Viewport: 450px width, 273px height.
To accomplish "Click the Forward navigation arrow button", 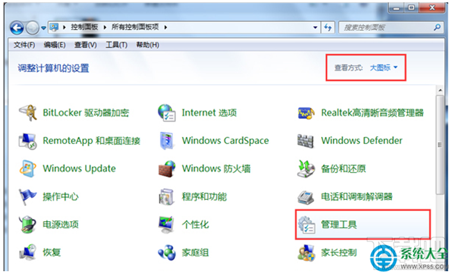I will coord(32,28).
